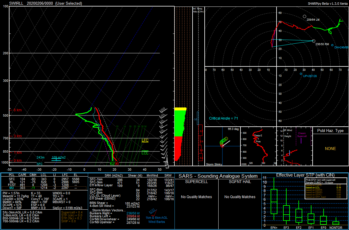Click the UP=287/28 Corfidi marker on hodograph
Viewport: 349px width, 230px height.
[x=301, y=74]
